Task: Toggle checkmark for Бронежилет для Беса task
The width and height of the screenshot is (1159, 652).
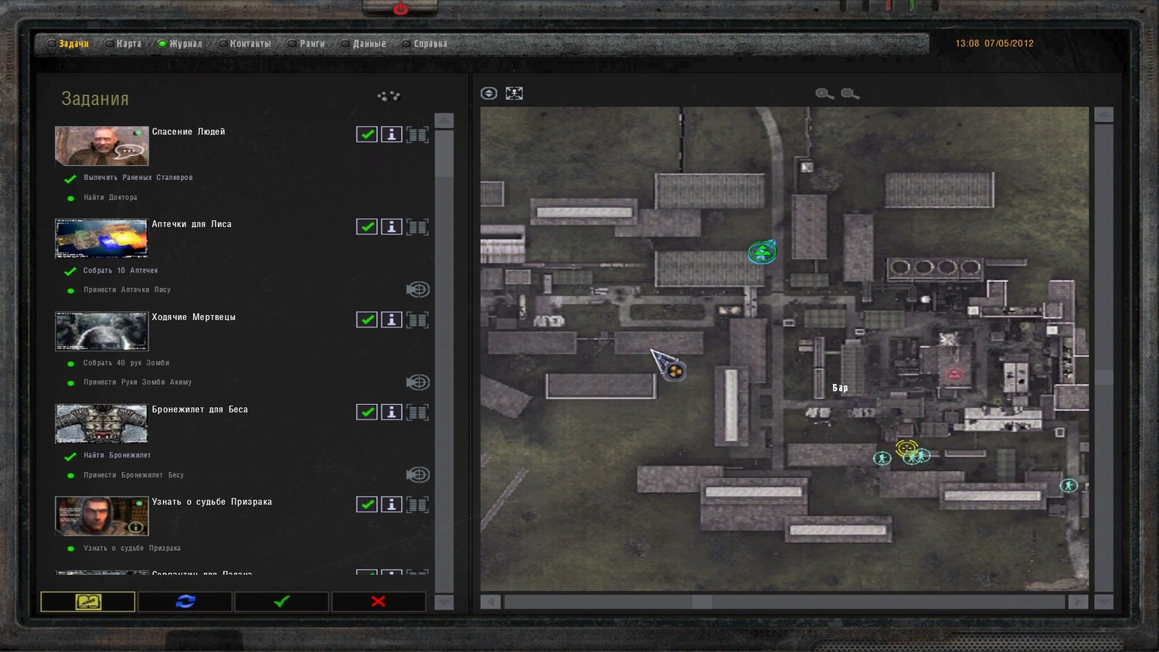Action: [x=367, y=413]
